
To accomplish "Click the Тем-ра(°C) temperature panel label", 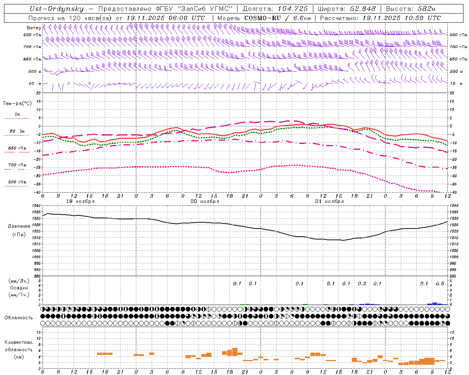I will 17,104.
